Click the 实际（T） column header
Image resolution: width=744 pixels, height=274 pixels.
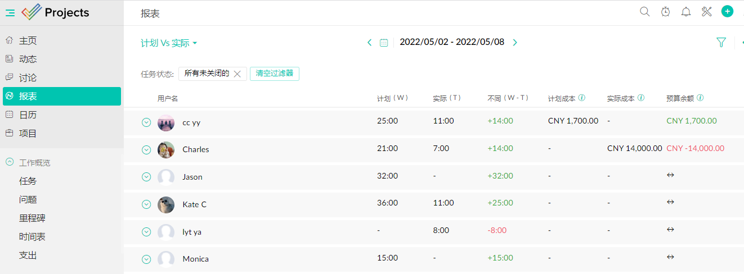coord(447,98)
